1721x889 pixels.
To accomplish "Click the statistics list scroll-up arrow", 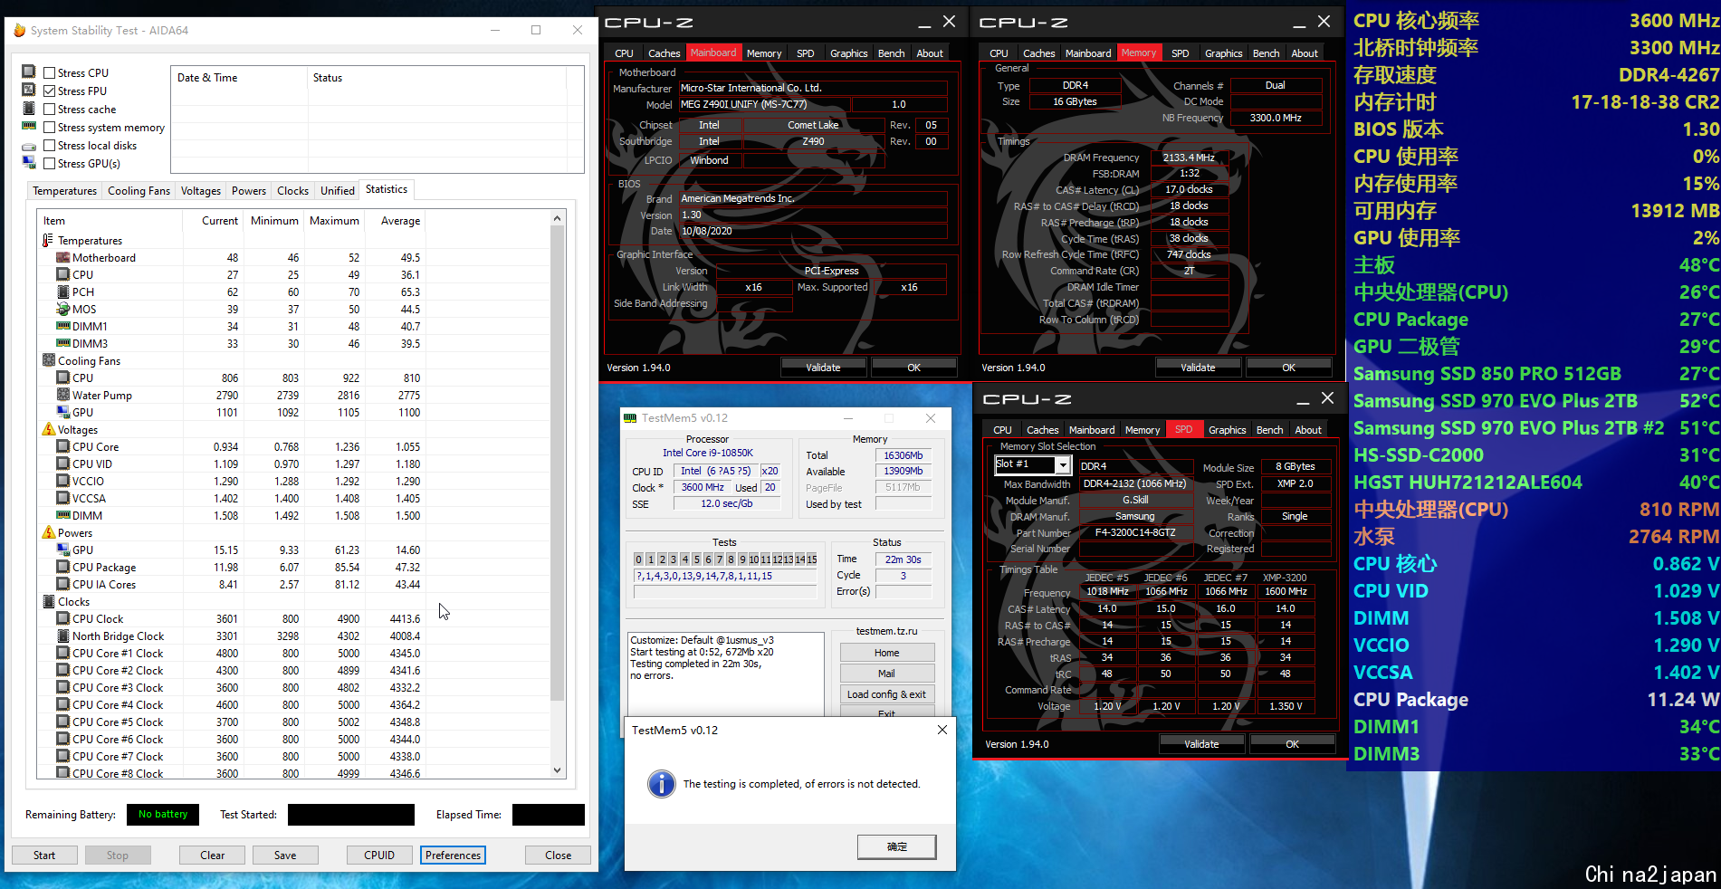I will (558, 218).
